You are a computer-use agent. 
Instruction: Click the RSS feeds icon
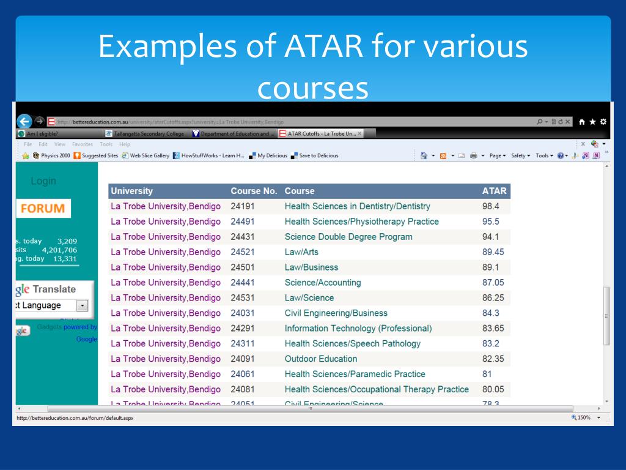pos(443,156)
